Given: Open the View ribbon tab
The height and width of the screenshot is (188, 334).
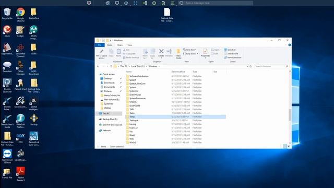Looking at the screenshot, I should coord(129,45).
